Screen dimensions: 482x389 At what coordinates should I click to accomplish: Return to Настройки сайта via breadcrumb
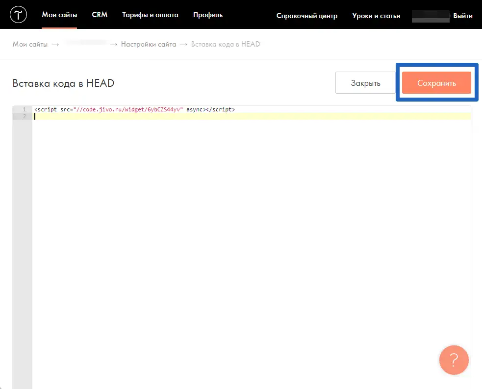tap(149, 44)
